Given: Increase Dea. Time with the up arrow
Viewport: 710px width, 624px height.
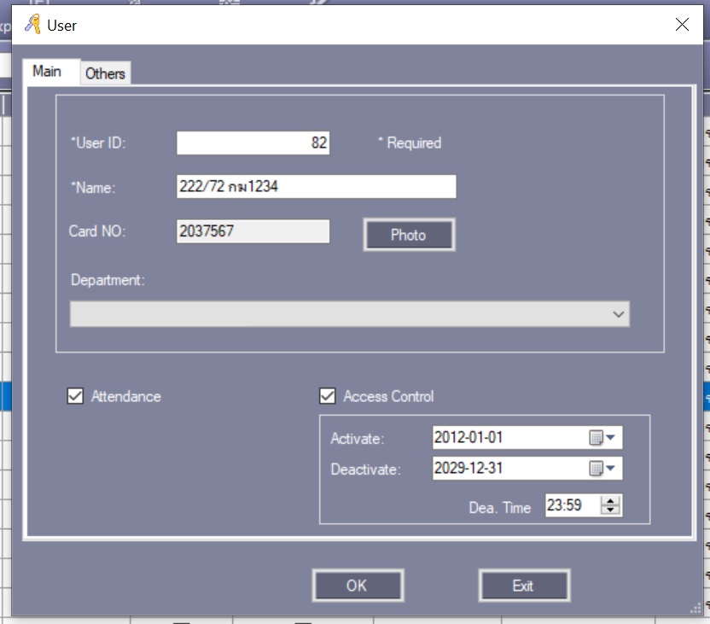Looking at the screenshot, I should pyautogui.click(x=610, y=501).
